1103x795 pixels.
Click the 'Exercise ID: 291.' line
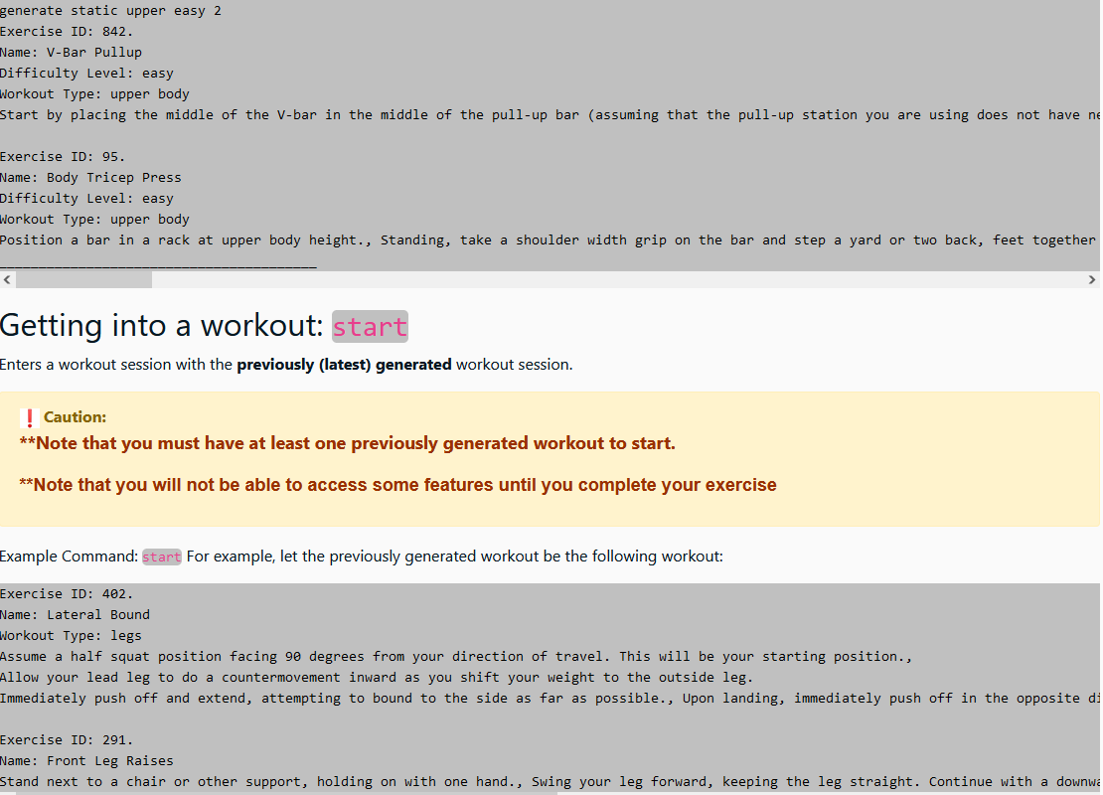pos(67,740)
